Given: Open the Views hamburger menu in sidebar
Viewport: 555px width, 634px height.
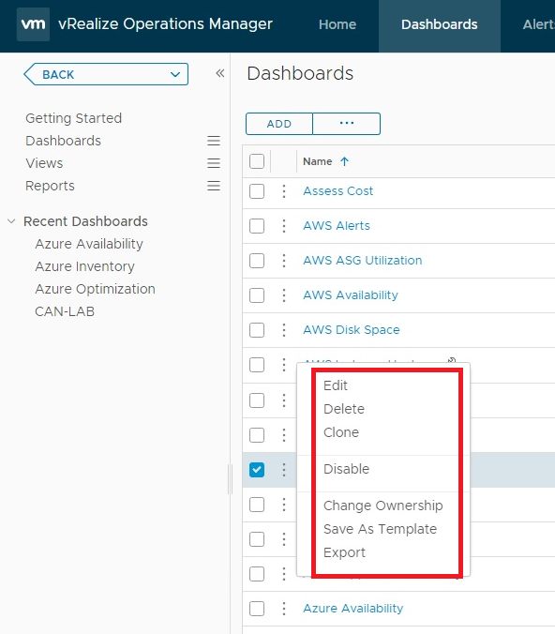Looking at the screenshot, I should pyautogui.click(x=214, y=163).
